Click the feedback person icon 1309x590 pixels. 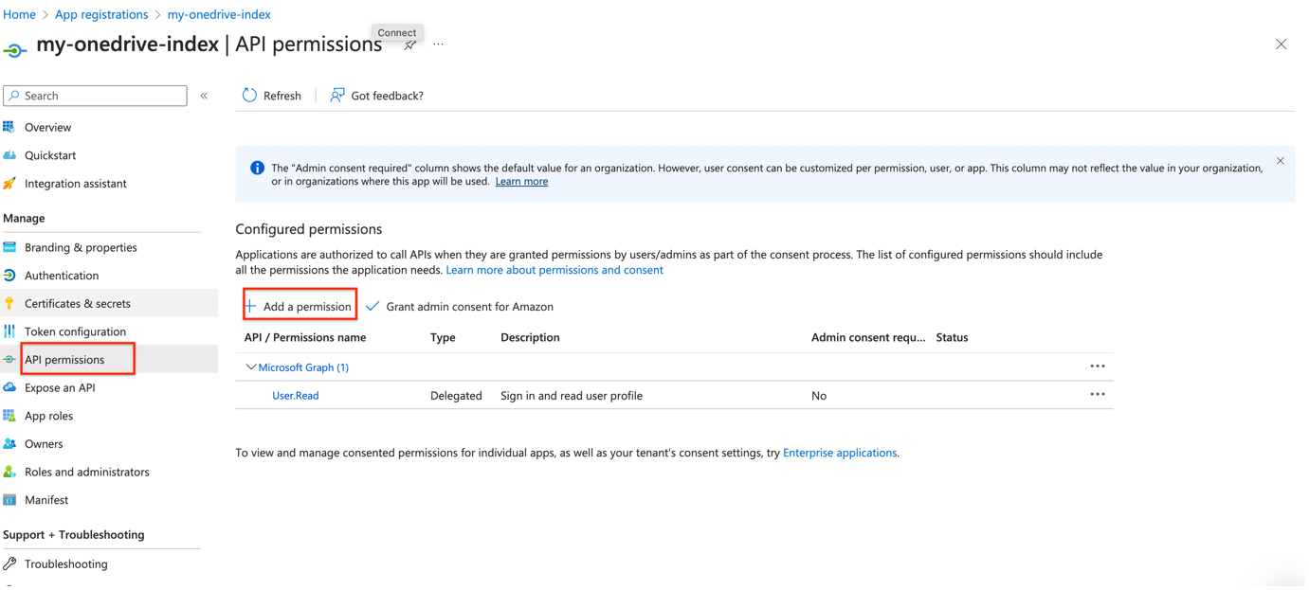click(x=336, y=96)
